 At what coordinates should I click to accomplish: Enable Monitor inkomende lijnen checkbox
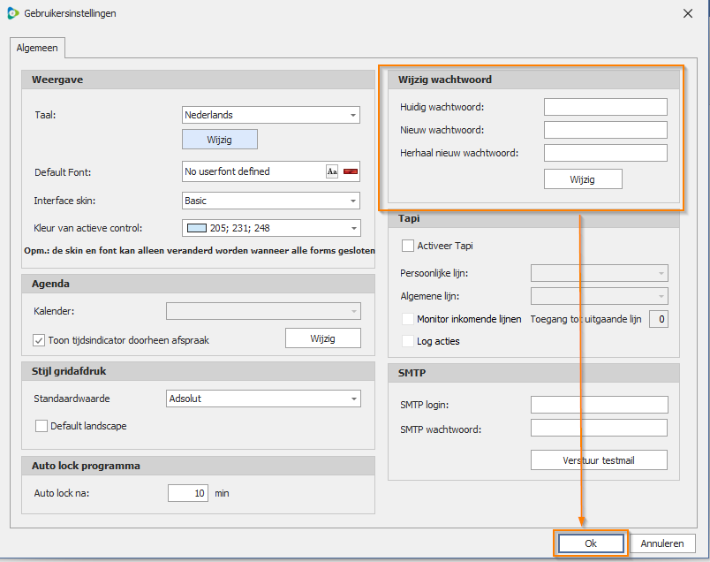pyautogui.click(x=408, y=319)
